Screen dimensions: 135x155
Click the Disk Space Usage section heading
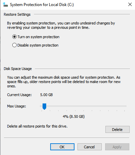tap(18, 69)
